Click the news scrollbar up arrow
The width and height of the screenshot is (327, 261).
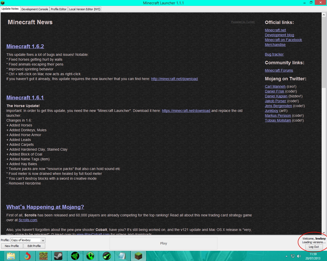[x=324, y=15]
